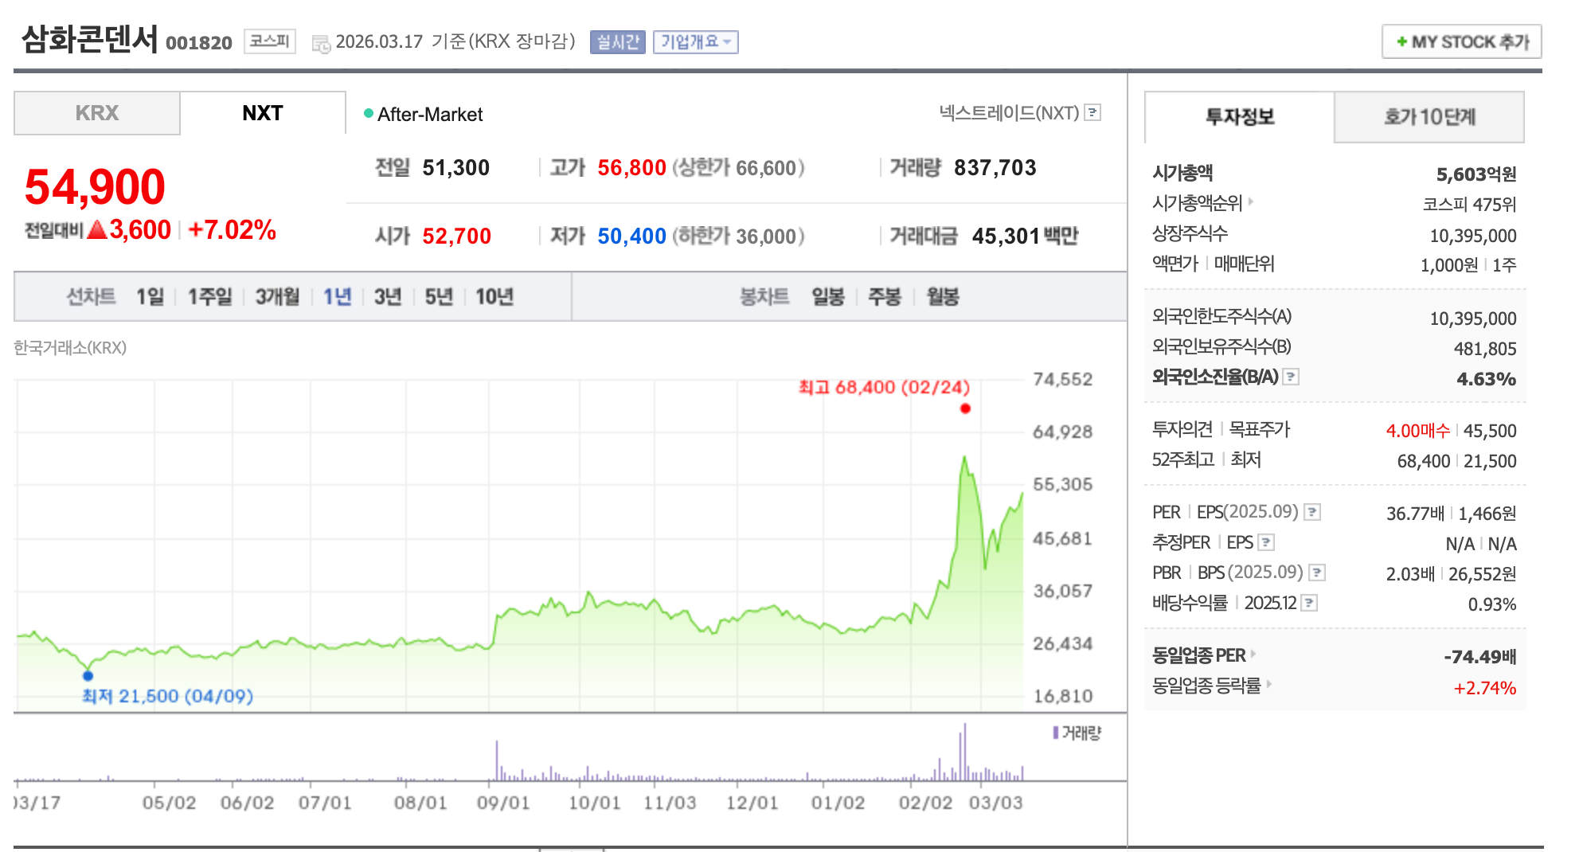Show the 주봉 candlestick chart
Viewport: 1583px width, 852px height.
tap(885, 297)
